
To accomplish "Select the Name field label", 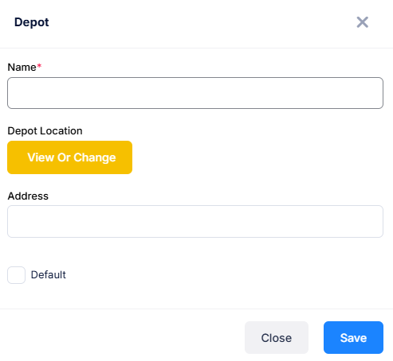I will (x=22, y=67).
